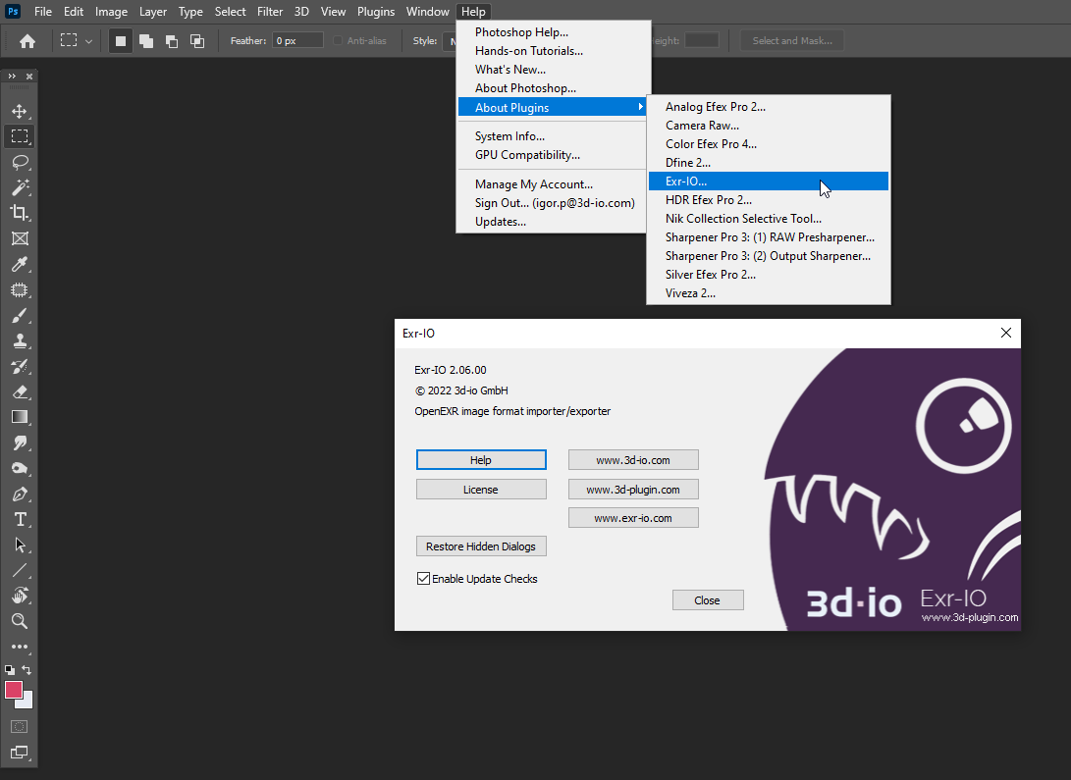The height and width of the screenshot is (780, 1071).
Task: Open the Plugins menu
Action: click(x=376, y=12)
